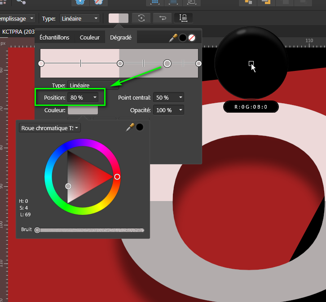326x302 pixels.
Task: Click the reverse gradient arrows button
Action: tap(163, 18)
